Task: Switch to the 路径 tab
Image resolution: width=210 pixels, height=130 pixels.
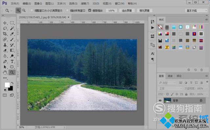Action: coord(179,76)
